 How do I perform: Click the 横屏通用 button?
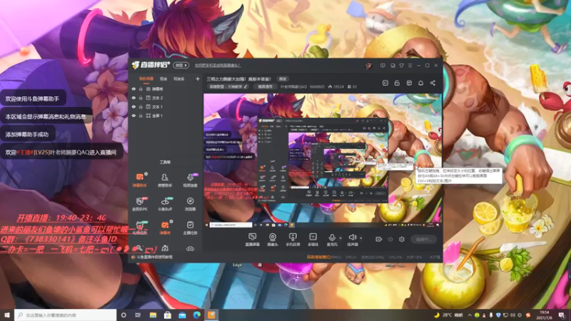point(265,87)
